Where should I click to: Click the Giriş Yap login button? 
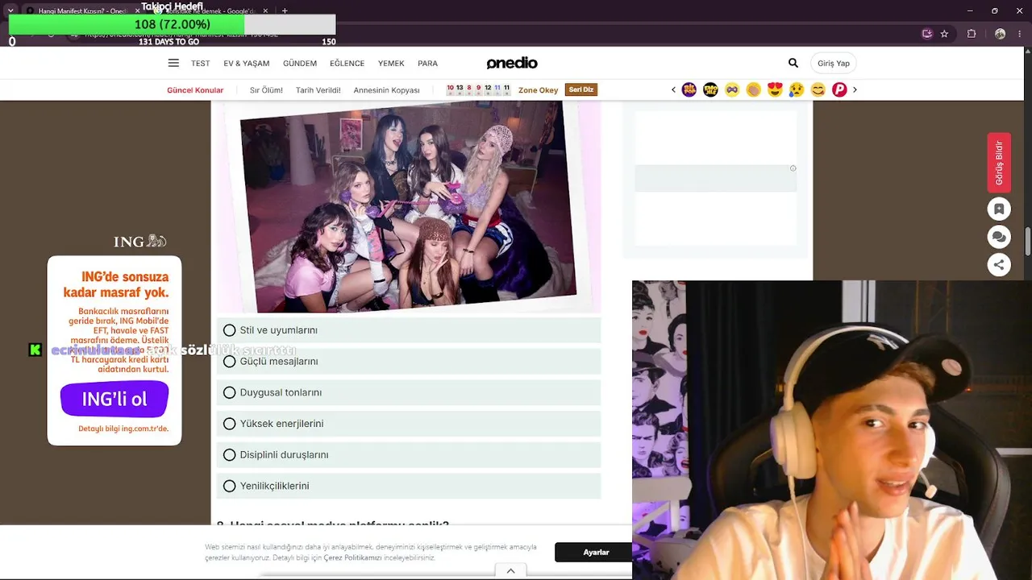click(x=834, y=63)
